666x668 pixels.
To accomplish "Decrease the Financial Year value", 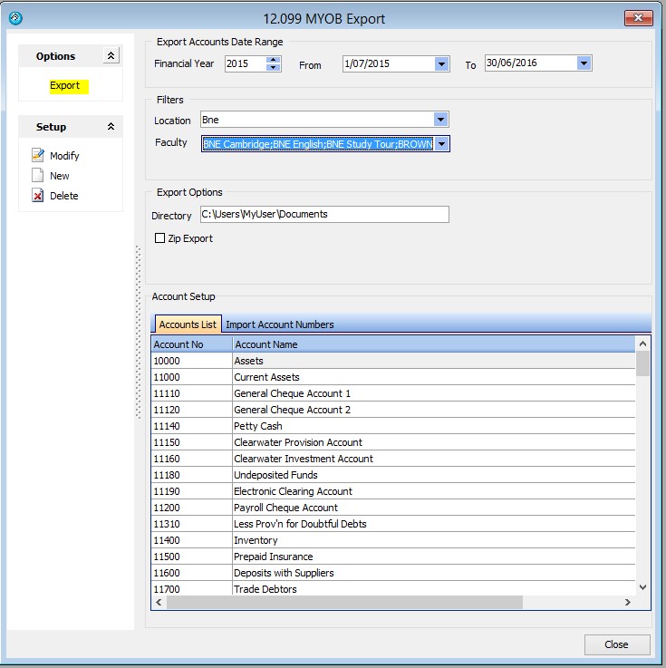I will tap(274, 68).
